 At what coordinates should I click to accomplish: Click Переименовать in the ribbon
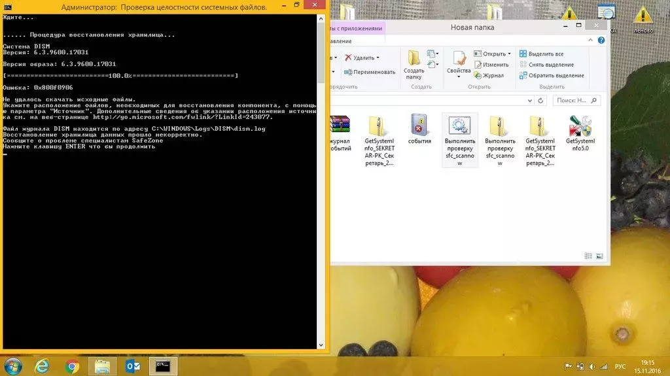click(x=370, y=72)
